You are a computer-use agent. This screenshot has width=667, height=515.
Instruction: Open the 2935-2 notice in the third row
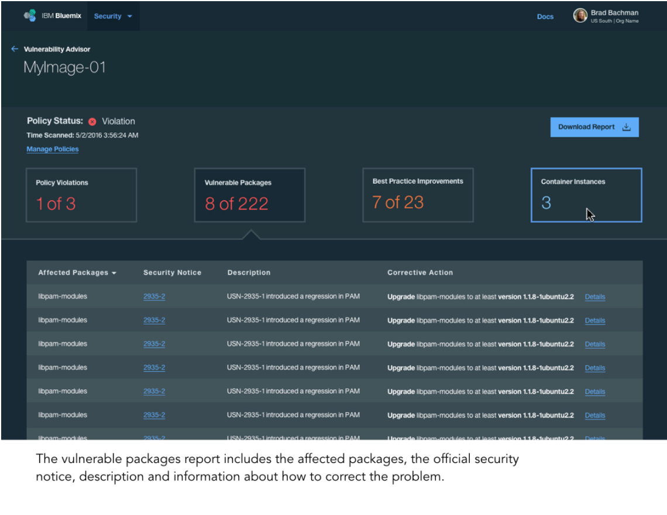pos(154,344)
